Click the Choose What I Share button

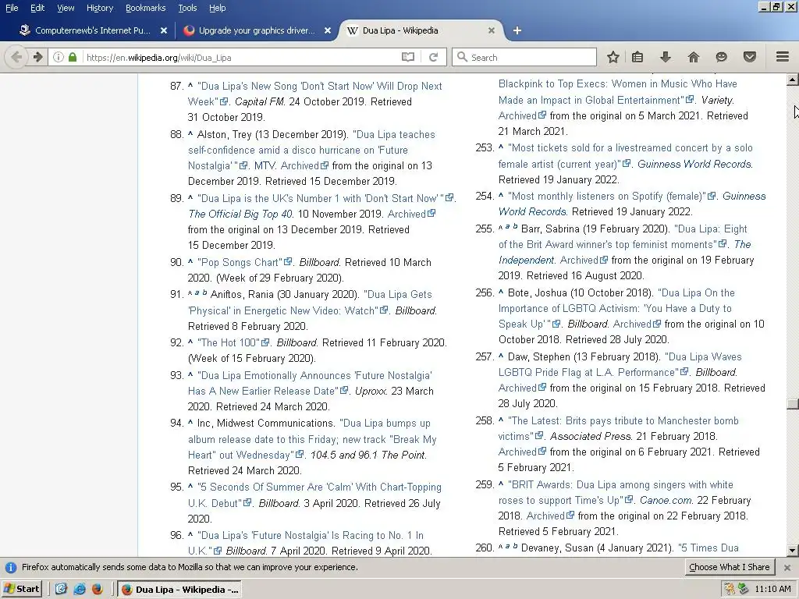click(730, 567)
